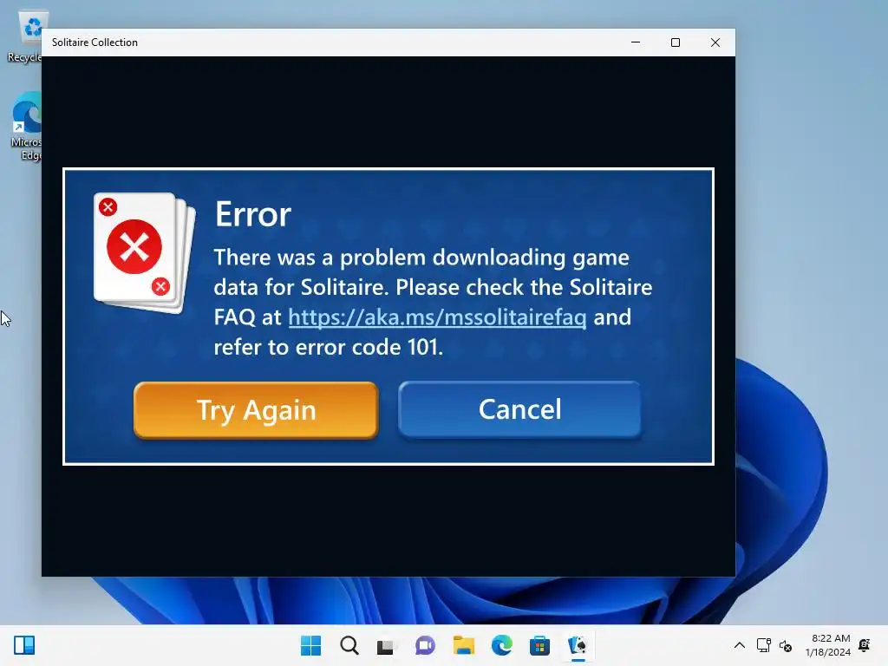This screenshot has width=888, height=666.
Task: Select the Microsoft Edge desktop shortcut
Action: tap(25, 127)
